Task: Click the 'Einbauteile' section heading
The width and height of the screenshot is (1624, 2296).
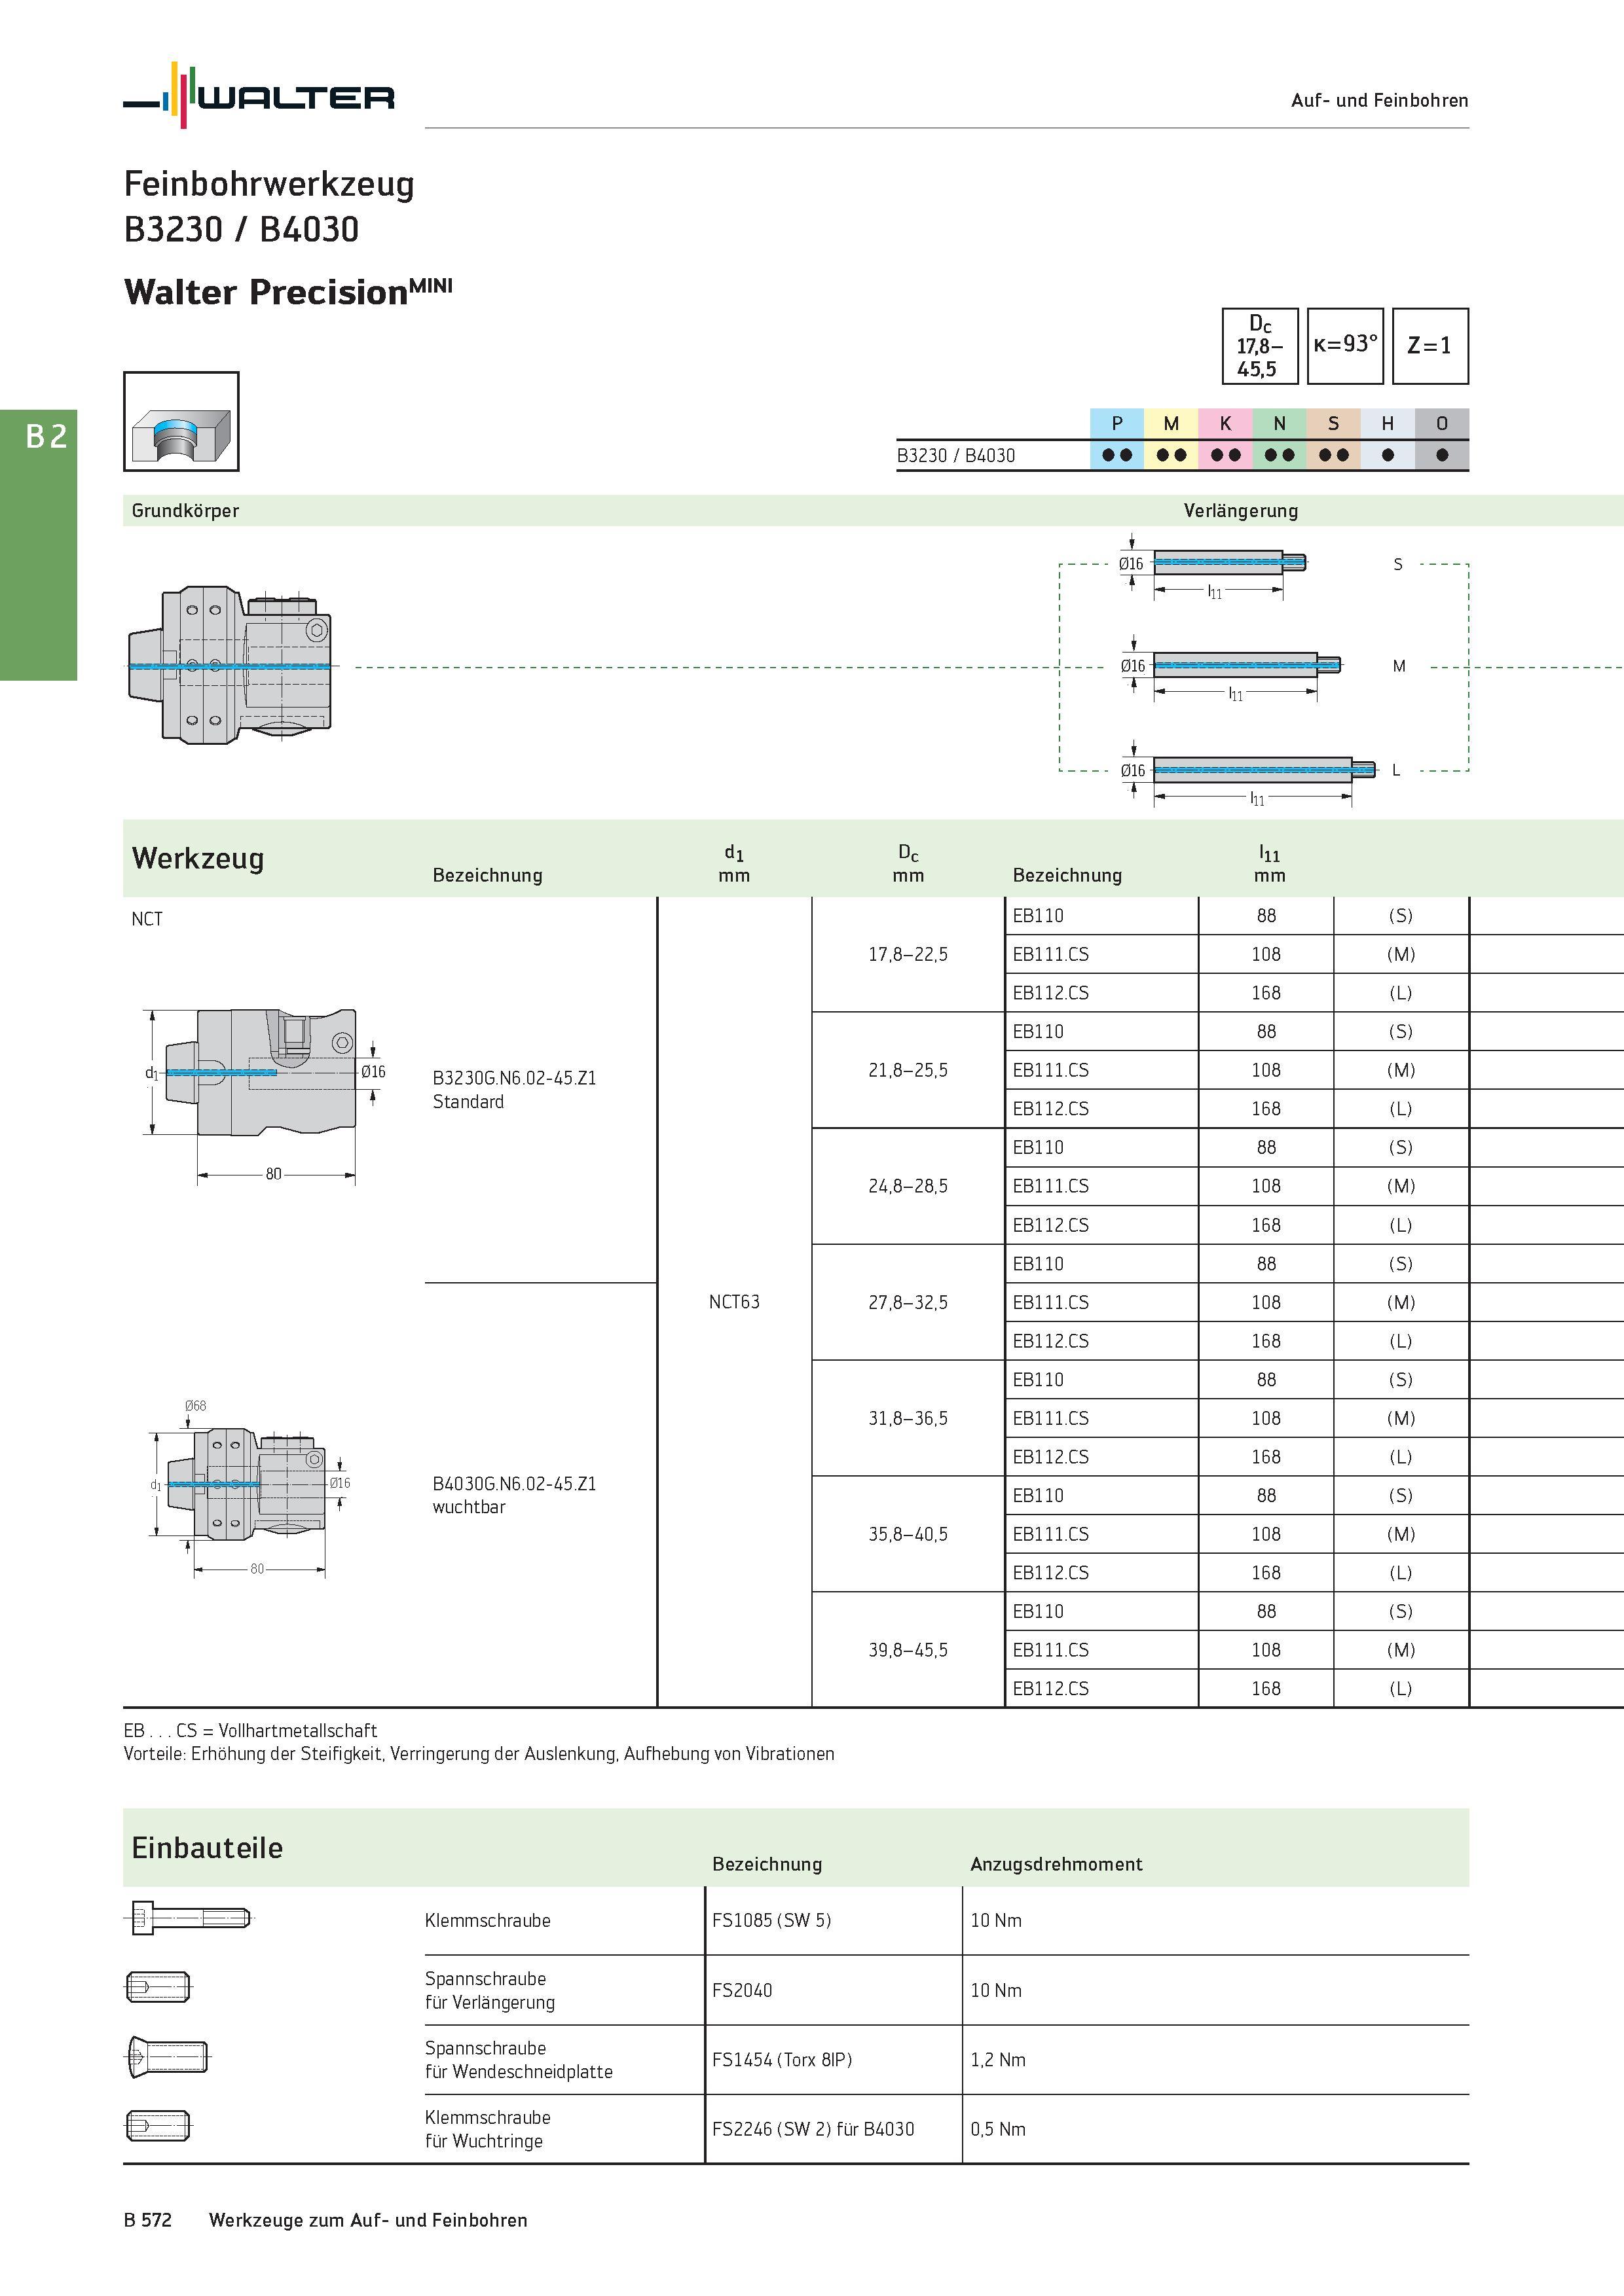Action: coord(207,1848)
